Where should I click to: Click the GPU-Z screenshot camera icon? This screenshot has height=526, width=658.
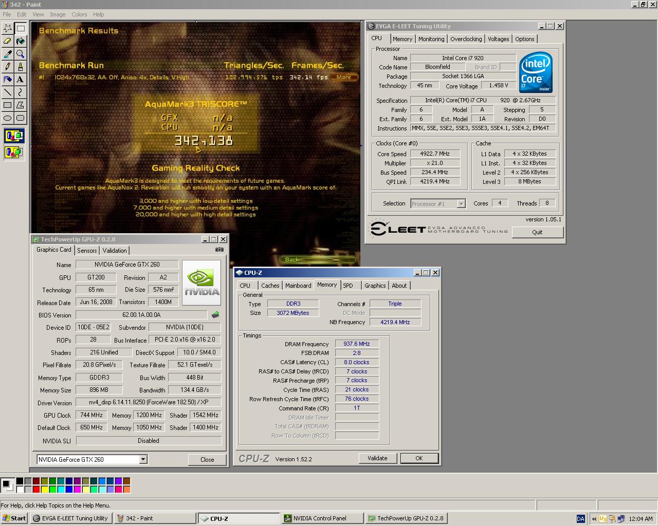point(220,250)
